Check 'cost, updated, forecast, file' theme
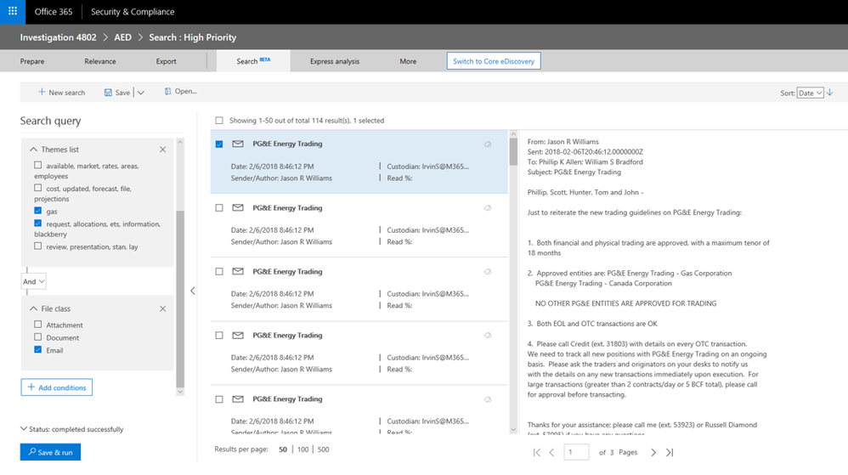The height and width of the screenshot is (475, 848). pyautogui.click(x=38, y=188)
